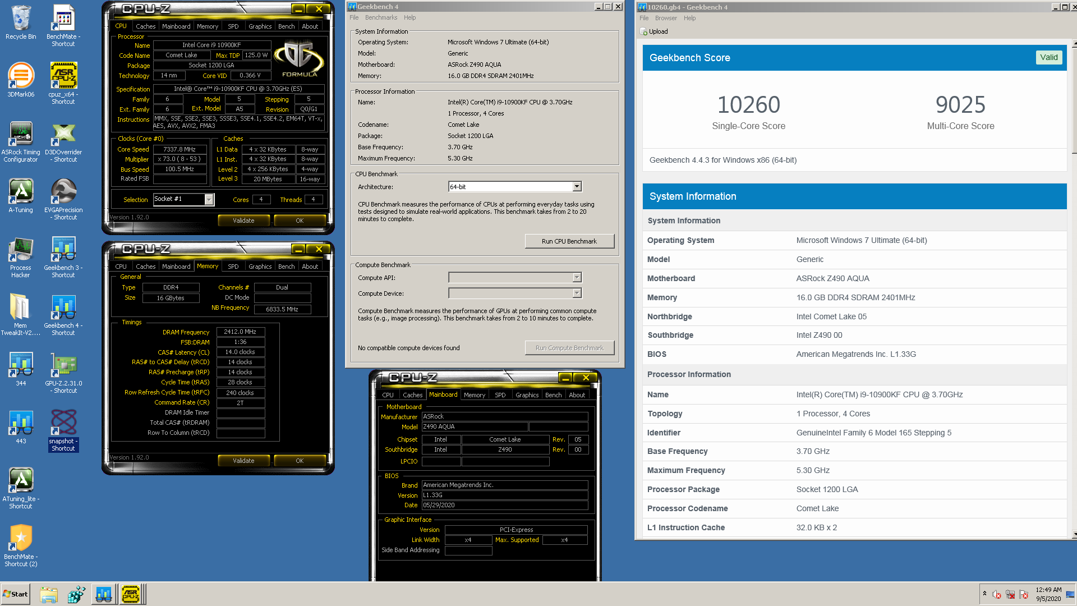Click the Single-Core Score 10260

coord(748,104)
